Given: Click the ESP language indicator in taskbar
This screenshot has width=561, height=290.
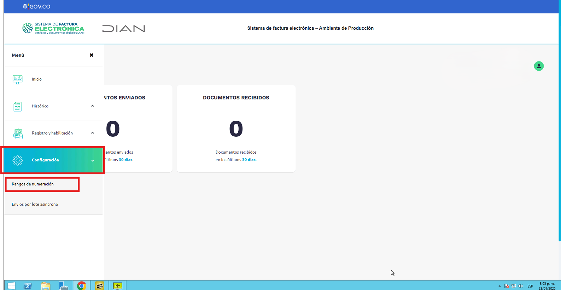Looking at the screenshot, I should (x=530, y=286).
